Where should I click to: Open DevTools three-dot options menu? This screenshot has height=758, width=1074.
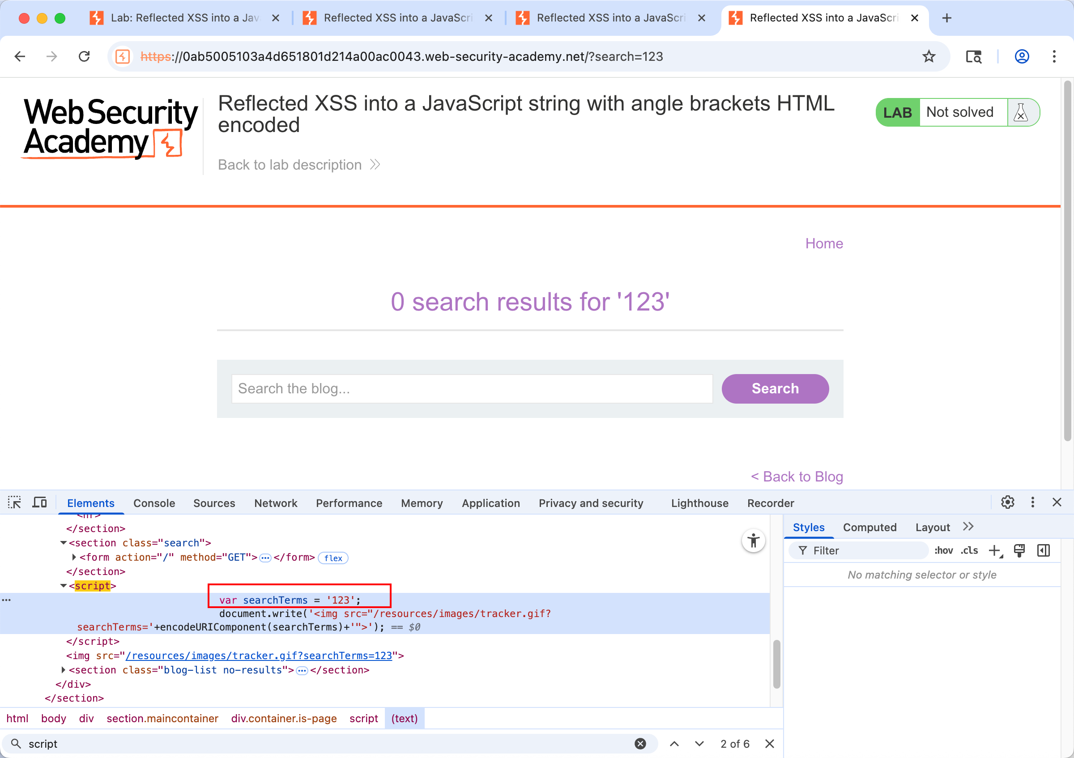pyautogui.click(x=1032, y=502)
